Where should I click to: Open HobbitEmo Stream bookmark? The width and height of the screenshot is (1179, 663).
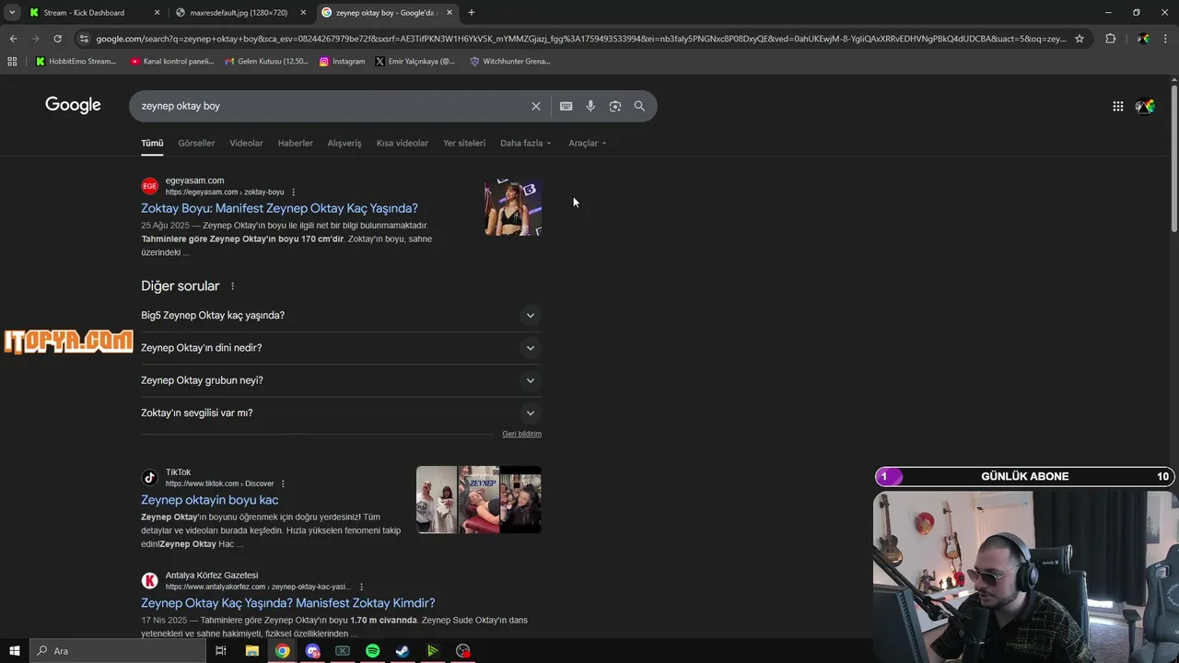76,62
